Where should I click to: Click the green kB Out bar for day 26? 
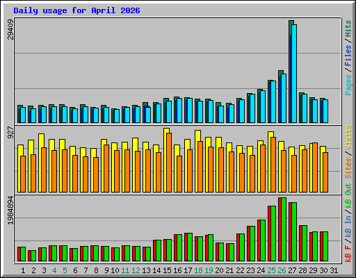click(x=284, y=229)
